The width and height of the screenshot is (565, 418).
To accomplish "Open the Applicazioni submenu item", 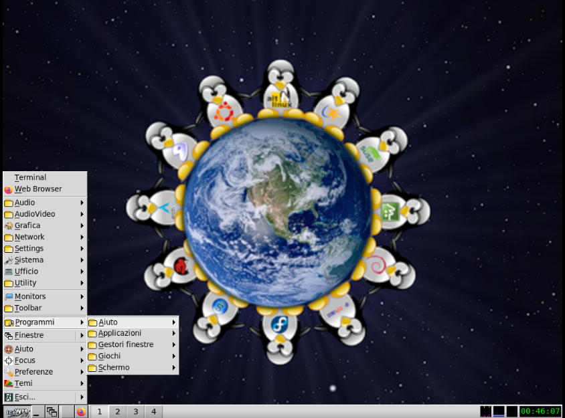I will click(120, 333).
